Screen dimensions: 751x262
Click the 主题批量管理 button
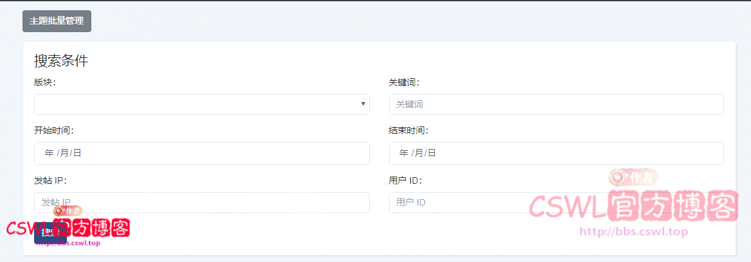tap(57, 21)
